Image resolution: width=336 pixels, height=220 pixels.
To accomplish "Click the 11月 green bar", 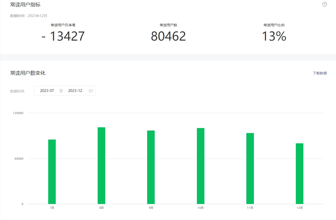I will pos(250,168).
